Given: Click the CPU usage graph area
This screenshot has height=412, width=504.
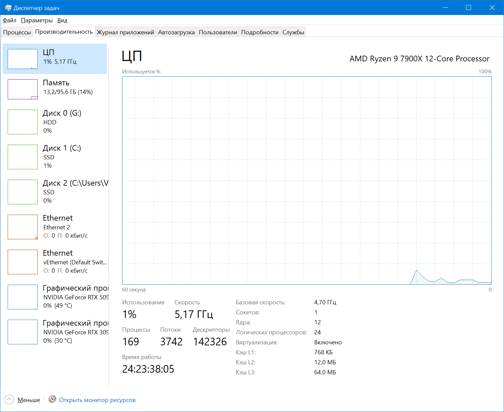Looking at the screenshot, I should coord(307,180).
